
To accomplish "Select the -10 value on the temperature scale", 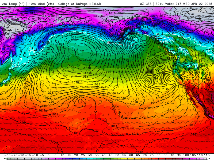I will [x=35, y=155].
